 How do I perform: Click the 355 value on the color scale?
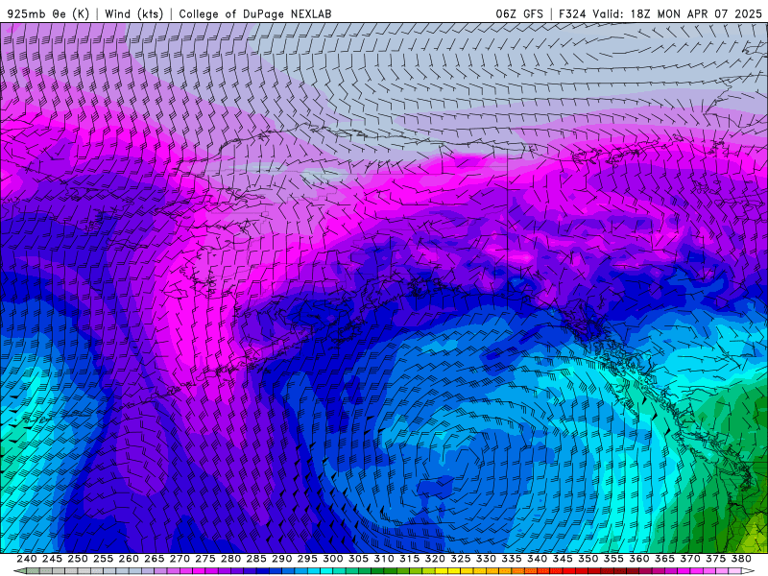tap(613, 559)
